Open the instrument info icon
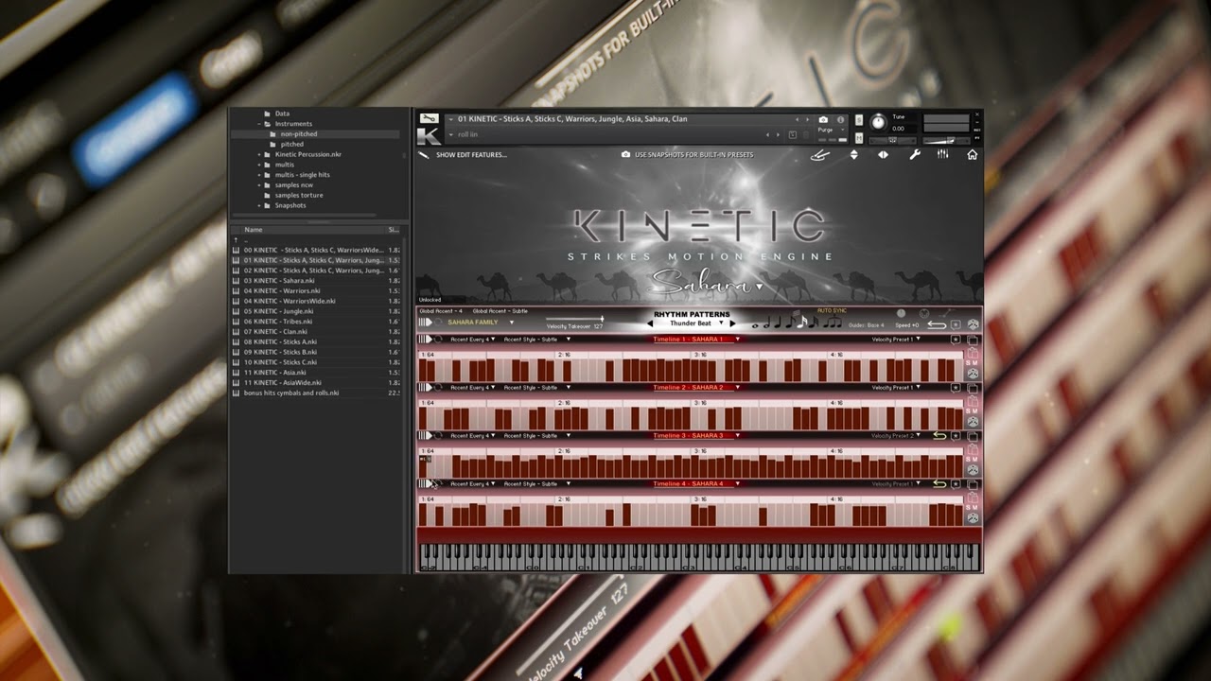Image resolution: width=1211 pixels, height=681 pixels. [840, 119]
